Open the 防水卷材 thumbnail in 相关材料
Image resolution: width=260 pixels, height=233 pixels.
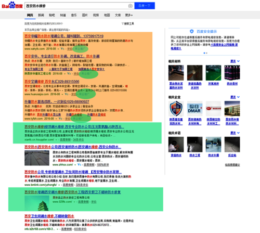click(232, 73)
